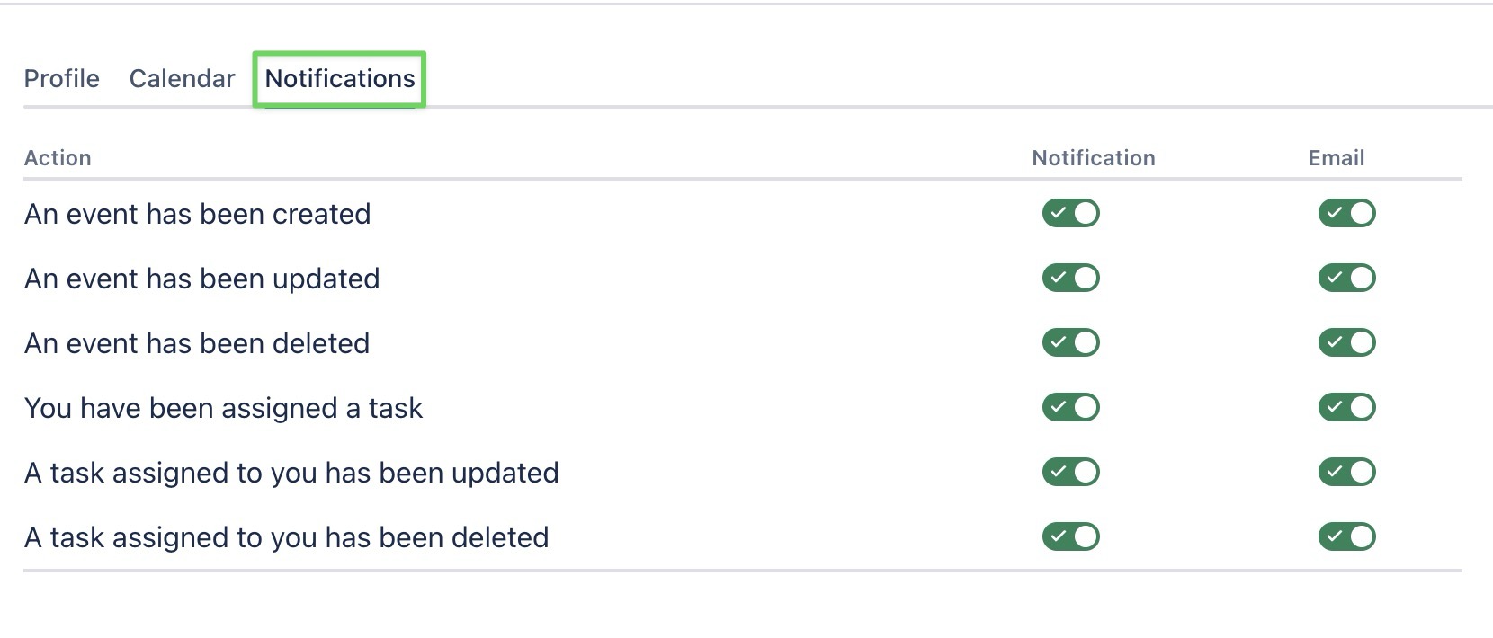
Task: Disable notification for event deleted
Action: [x=1070, y=343]
